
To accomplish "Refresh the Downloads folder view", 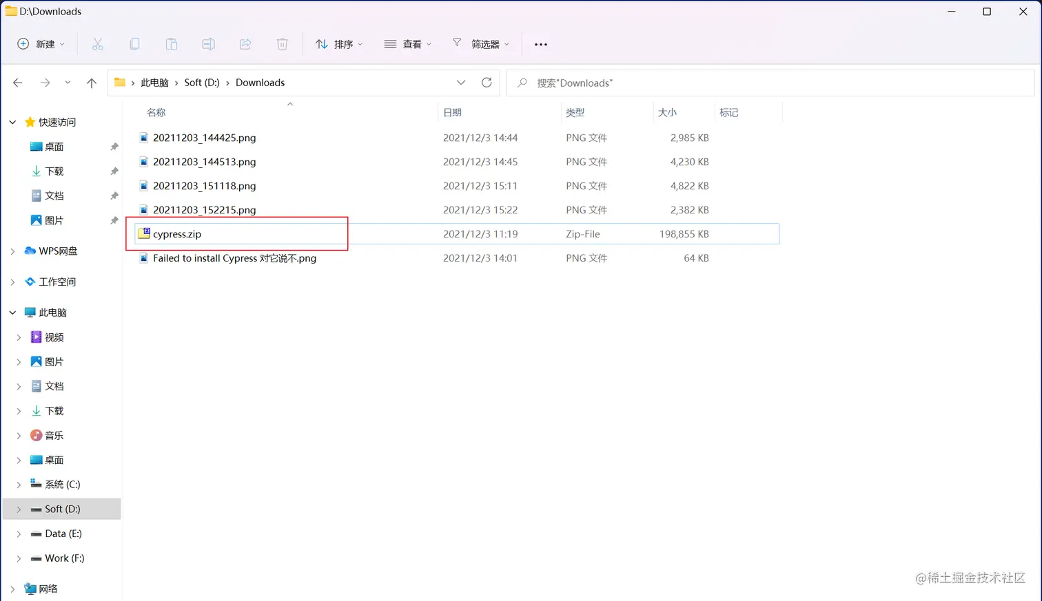I will point(487,83).
